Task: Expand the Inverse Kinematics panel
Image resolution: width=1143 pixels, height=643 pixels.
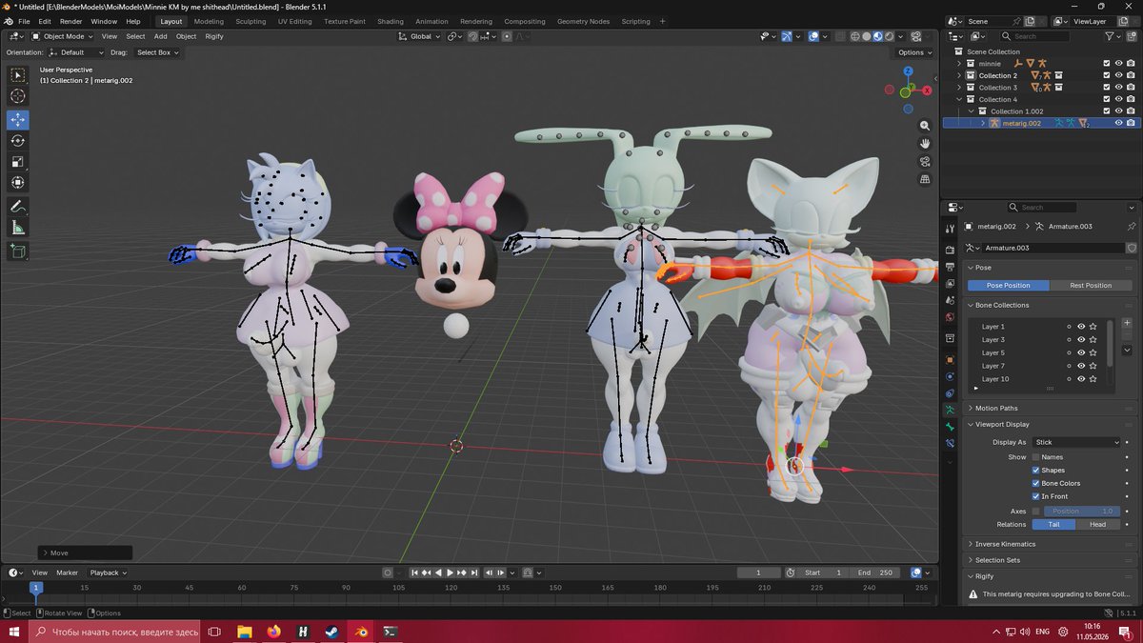Action: 1051,544
